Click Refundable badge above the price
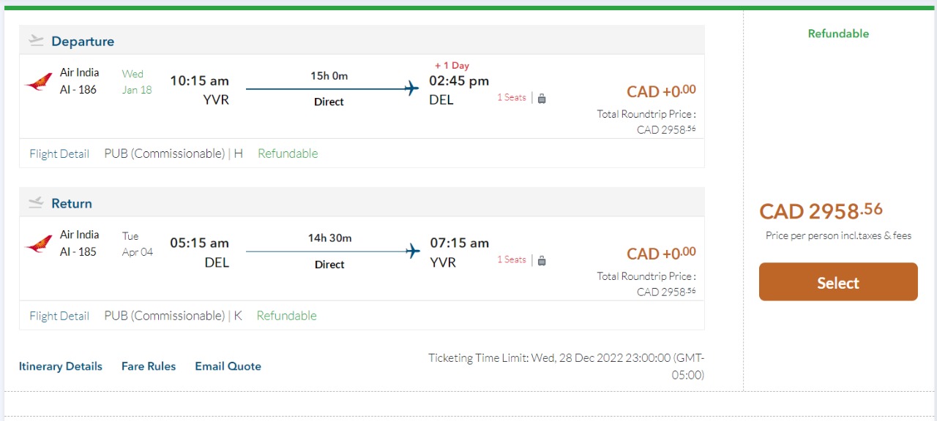The height and width of the screenshot is (421, 937). [x=838, y=34]
